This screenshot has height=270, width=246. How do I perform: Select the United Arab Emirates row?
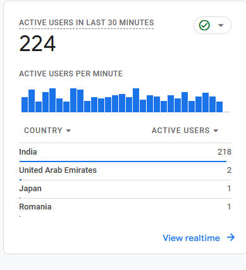click(x=125, y=171)
